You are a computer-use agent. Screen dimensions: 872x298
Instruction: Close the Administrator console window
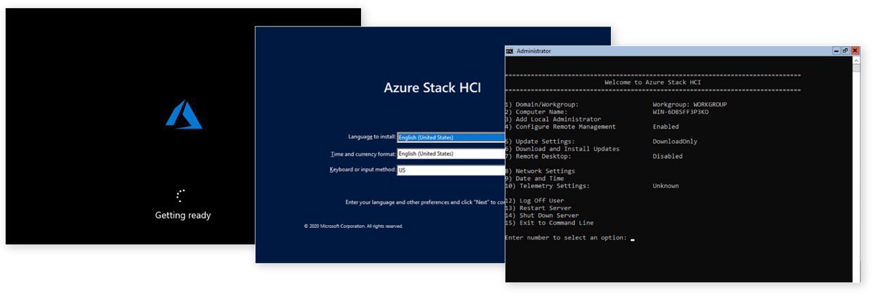(855, 51)
